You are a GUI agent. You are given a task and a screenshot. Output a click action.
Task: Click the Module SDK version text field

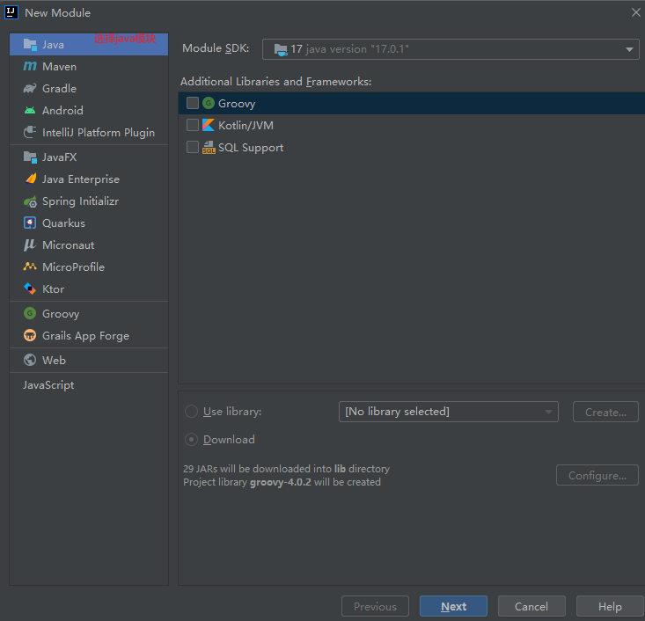tap(451, 49)
